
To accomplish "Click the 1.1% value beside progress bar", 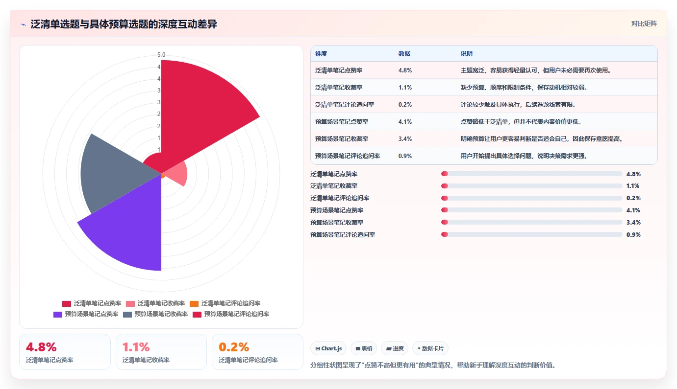I will pos(633,186).
